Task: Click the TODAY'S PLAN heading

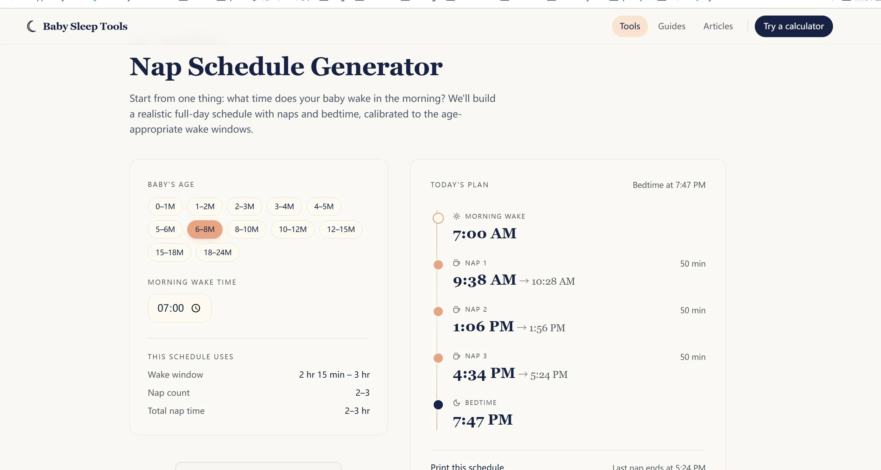Action: click(459, 185)
